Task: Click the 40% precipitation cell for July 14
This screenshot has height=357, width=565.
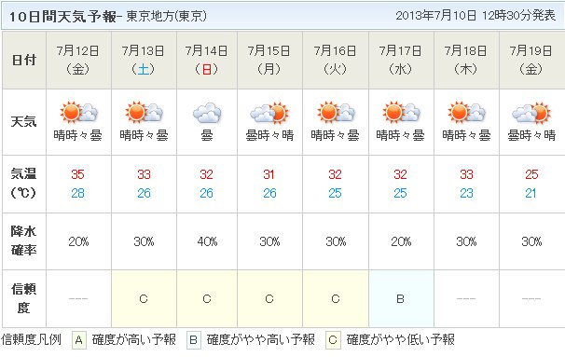Action: coord(207,241)
